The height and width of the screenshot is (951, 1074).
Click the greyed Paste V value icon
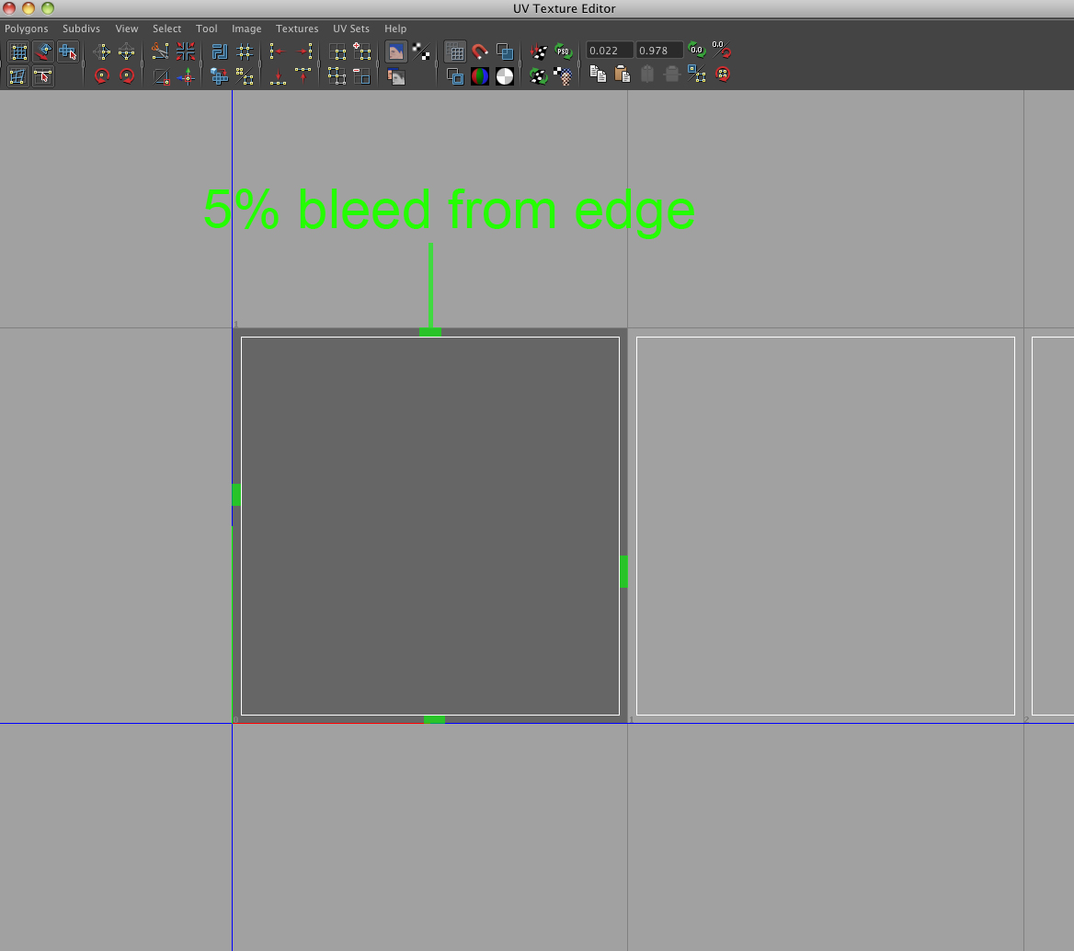[672, 74]
